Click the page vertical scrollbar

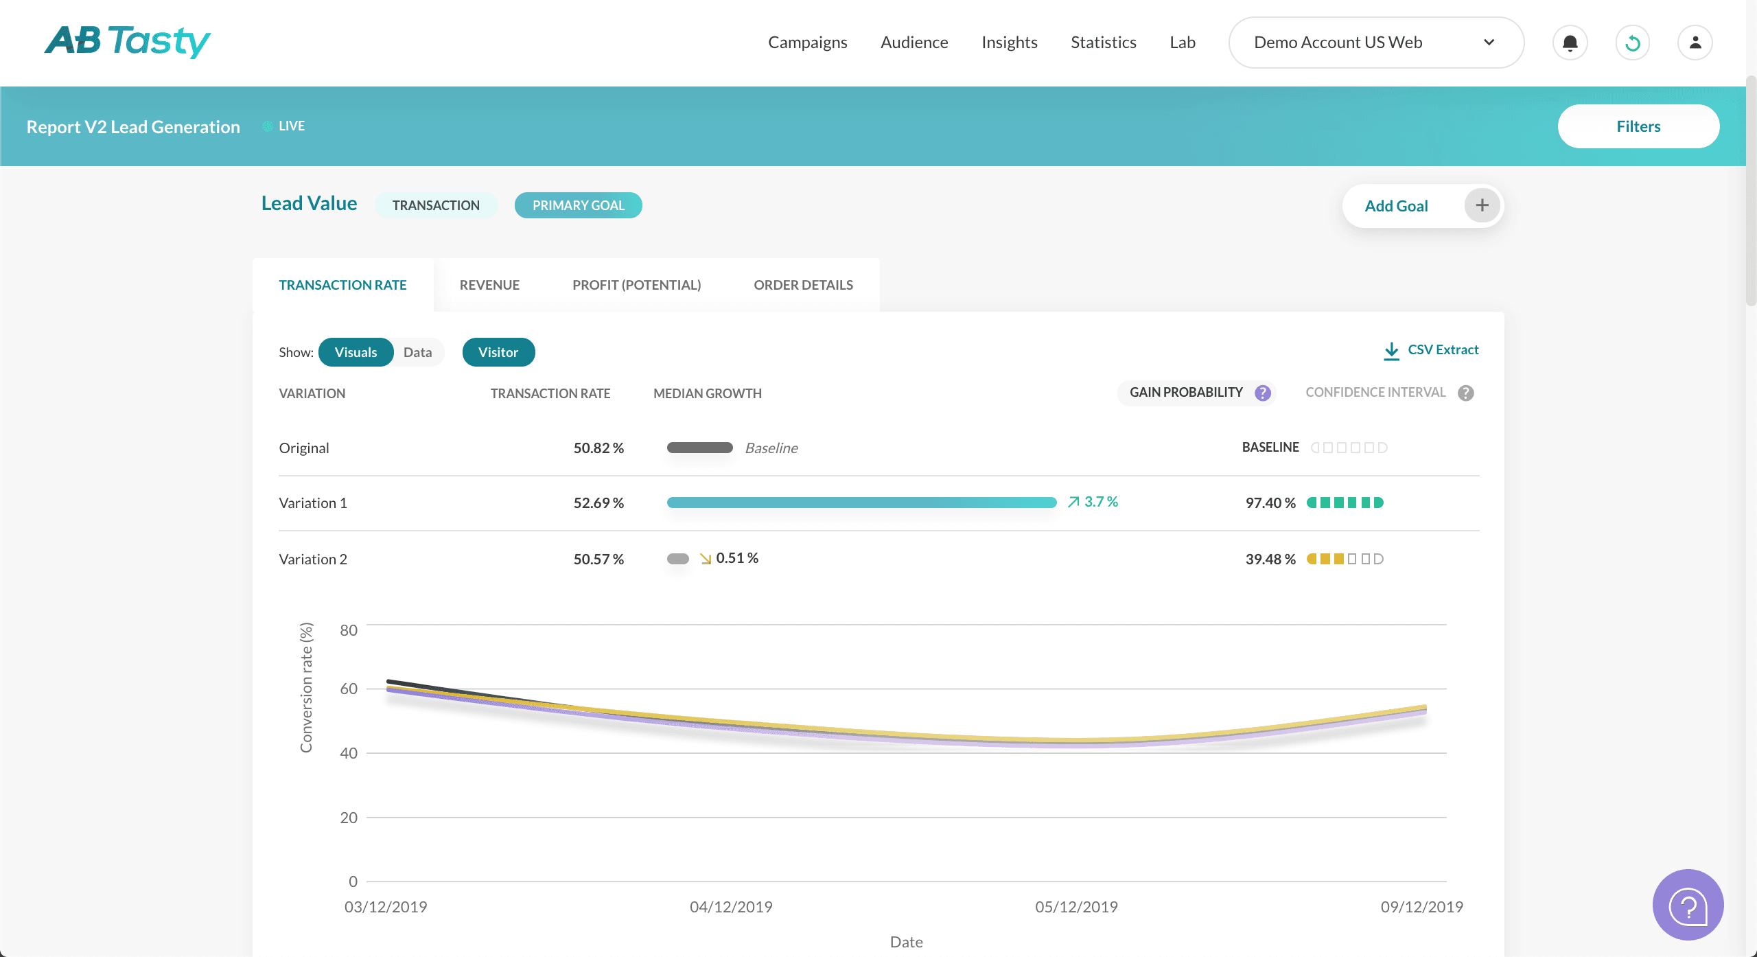[x=1751, y=192]
